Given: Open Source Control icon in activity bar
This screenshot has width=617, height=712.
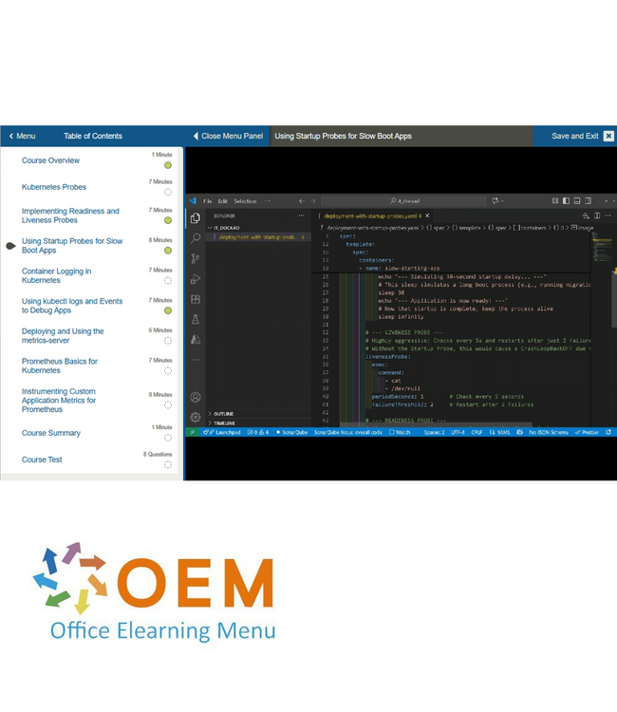Looking at the screenshot, I should coord(196,259).
